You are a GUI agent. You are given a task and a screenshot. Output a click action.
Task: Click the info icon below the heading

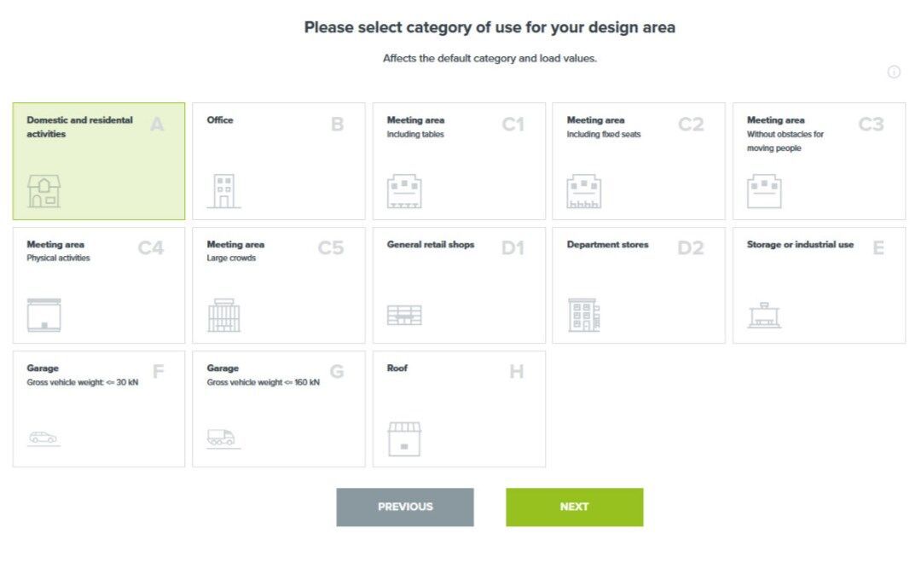pyautogui.click(x=894, y=72)
